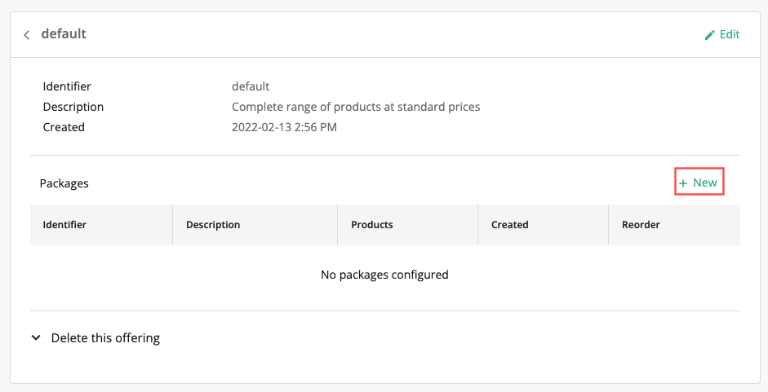Click the Reorder column header

641,225
